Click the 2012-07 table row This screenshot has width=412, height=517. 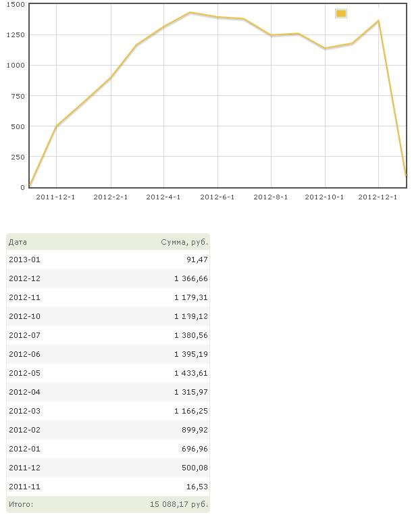pos(108,335)
